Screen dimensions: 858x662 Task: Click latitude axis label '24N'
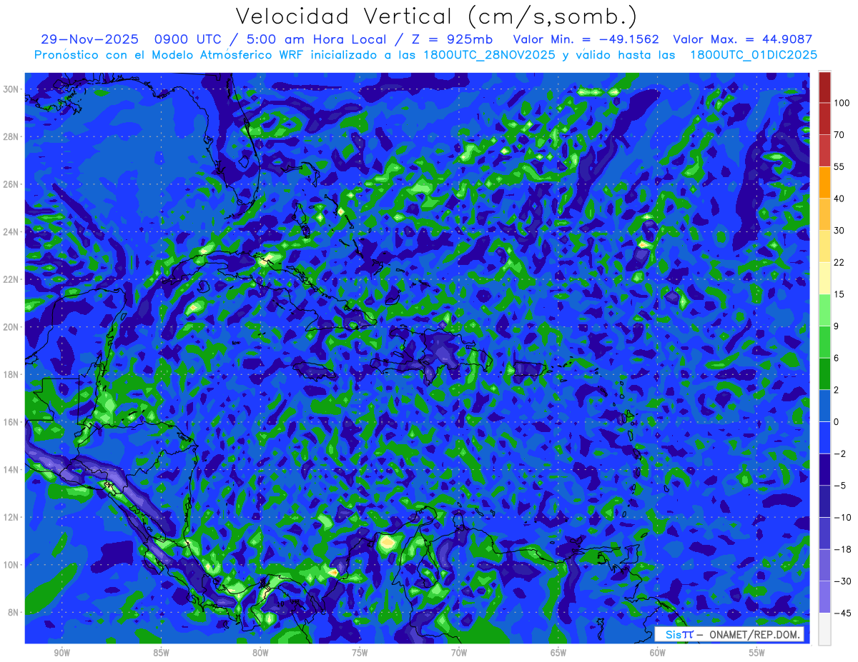[12, 232]
